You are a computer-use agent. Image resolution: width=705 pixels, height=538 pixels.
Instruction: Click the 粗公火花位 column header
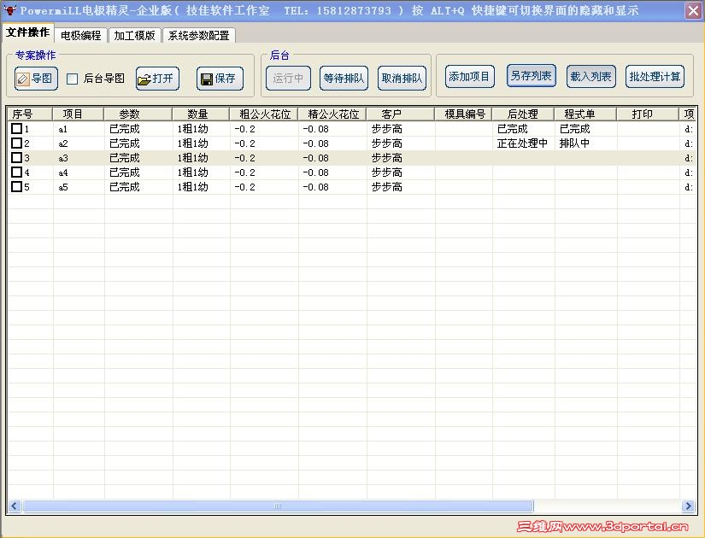click(x=264, y=114)
